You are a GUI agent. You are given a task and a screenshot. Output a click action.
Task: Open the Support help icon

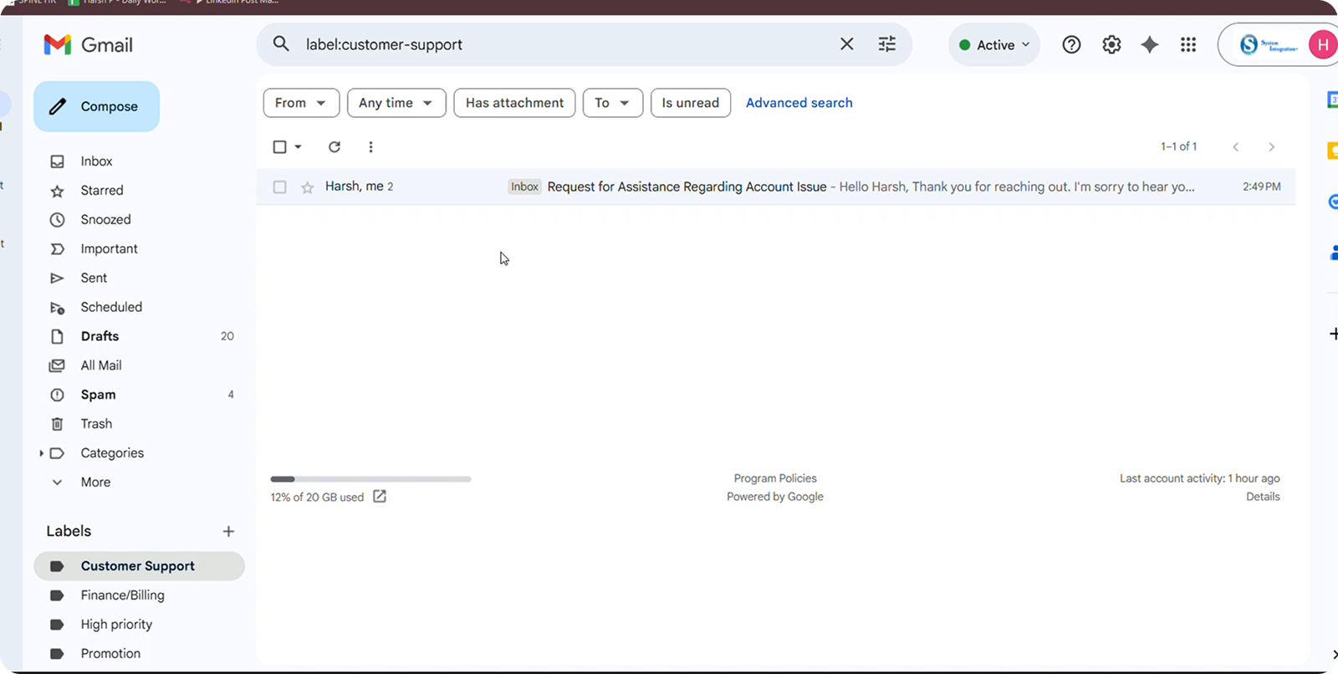1071,45
